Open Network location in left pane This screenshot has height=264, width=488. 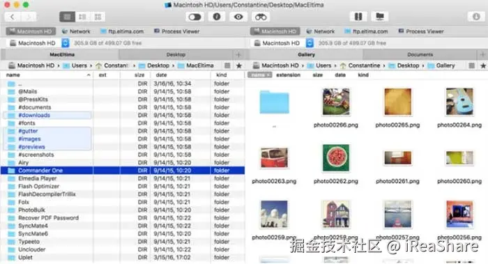tap(76, 31)
